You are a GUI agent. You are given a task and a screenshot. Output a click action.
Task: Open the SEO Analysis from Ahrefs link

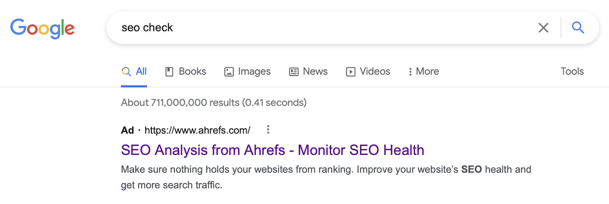273,150
